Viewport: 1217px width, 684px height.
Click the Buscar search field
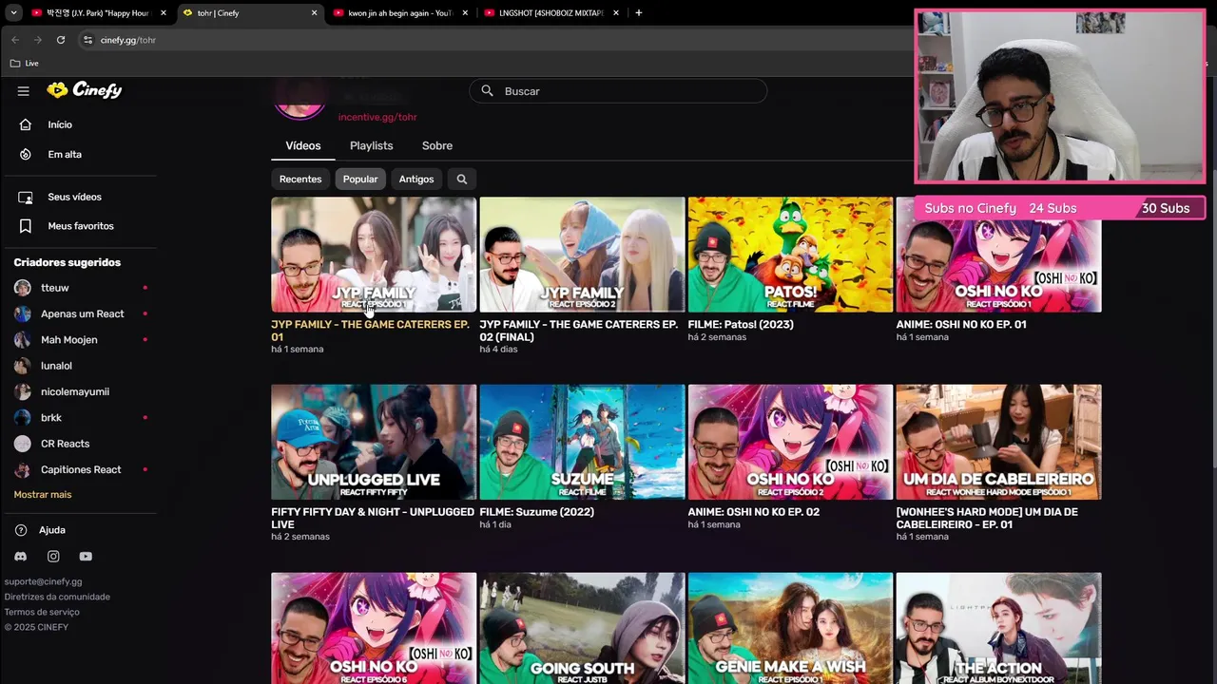pyautogui.click(x=618, y=91)
